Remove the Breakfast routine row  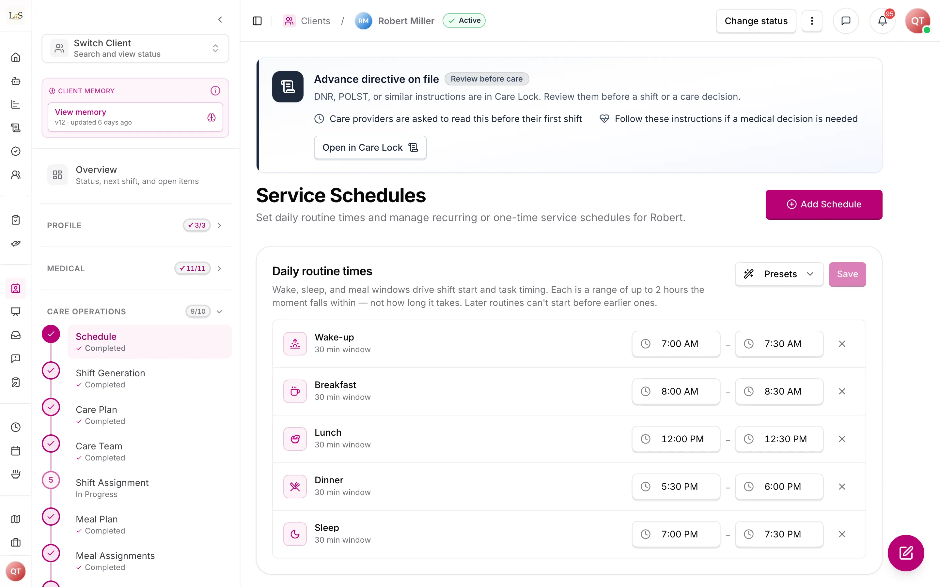pyautogui.click(x=842, y=391)
